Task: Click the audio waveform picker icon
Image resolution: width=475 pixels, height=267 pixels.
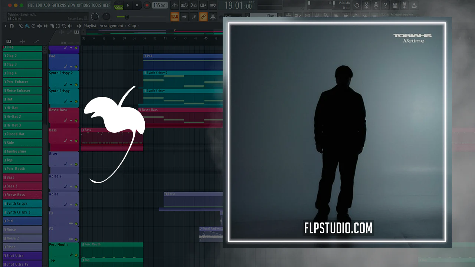Action: pos(22,42)
